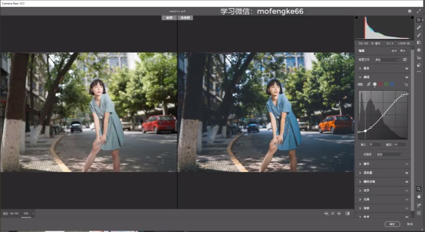This screenshot has height=232, width=425.
Task: Select the white point curve channel
Action: (375, 84)
